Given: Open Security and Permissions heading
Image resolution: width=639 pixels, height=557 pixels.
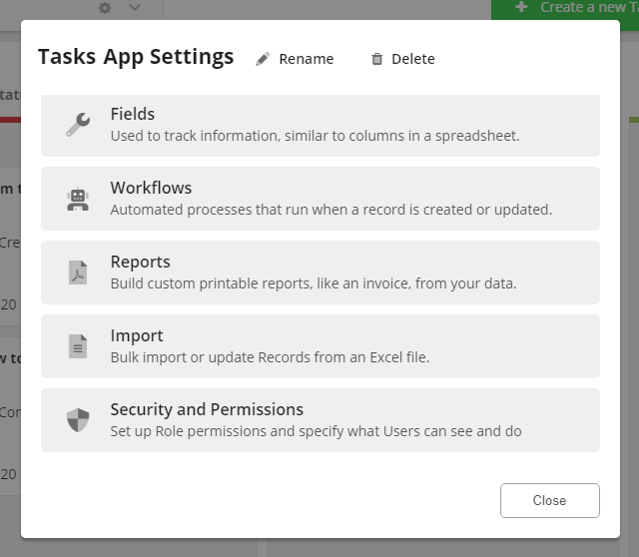Looking at the screenshot, I should point(207,409).
